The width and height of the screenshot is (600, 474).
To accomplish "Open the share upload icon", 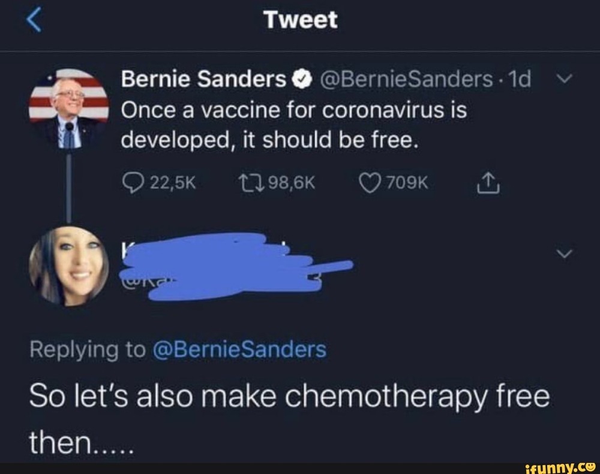I will [x=488, y=183].
